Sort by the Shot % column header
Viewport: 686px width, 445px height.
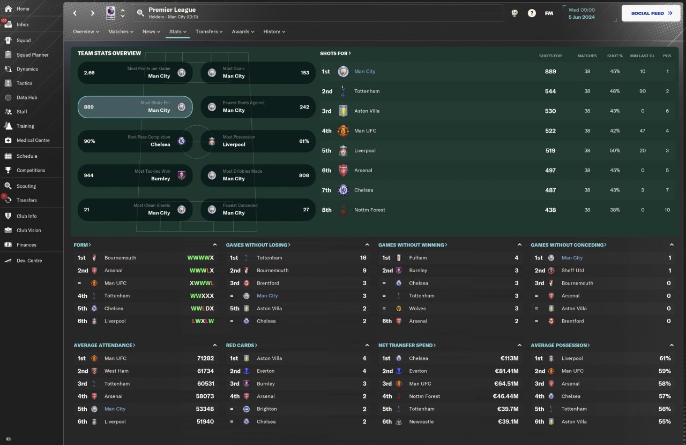615,56
